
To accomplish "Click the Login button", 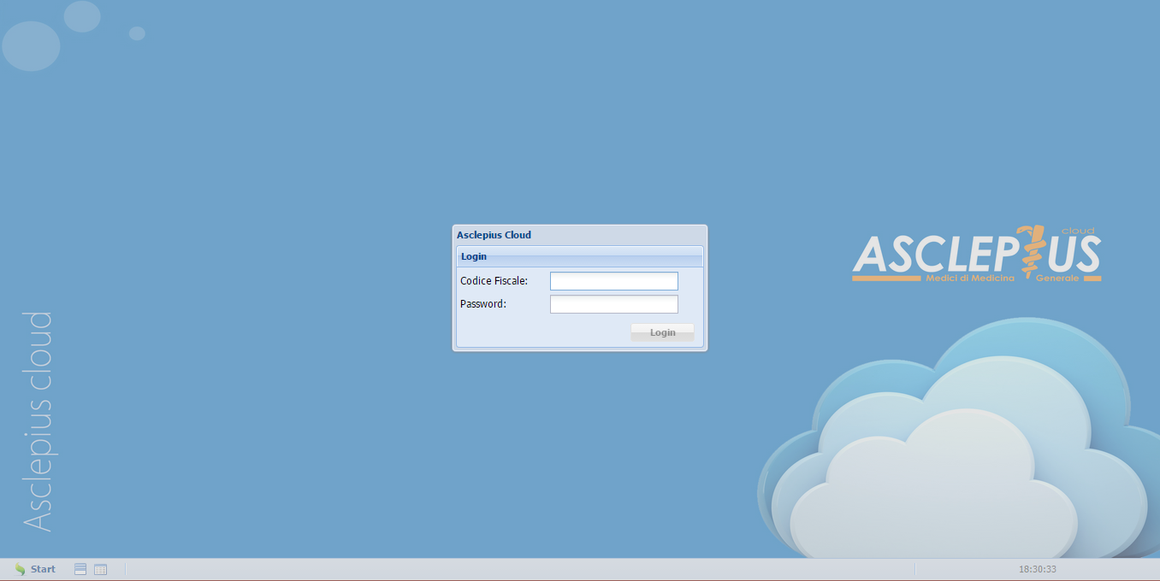I will (x=662, y=332).
